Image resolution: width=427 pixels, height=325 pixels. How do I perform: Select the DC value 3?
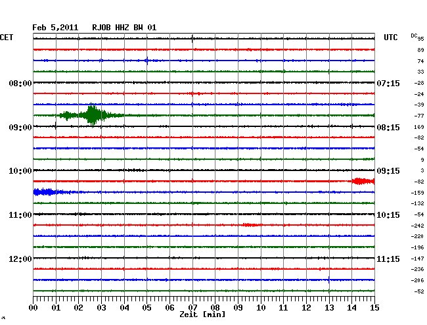(422, 170)
